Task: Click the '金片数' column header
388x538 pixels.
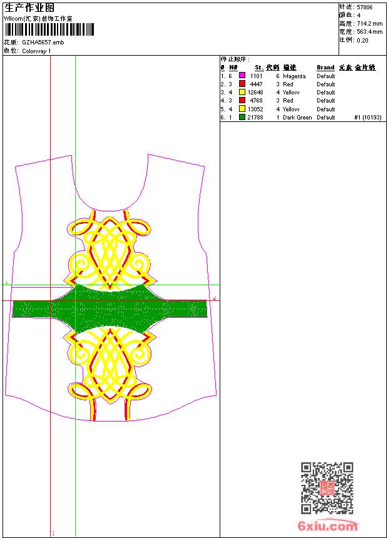Action: (x=365, y=68)
